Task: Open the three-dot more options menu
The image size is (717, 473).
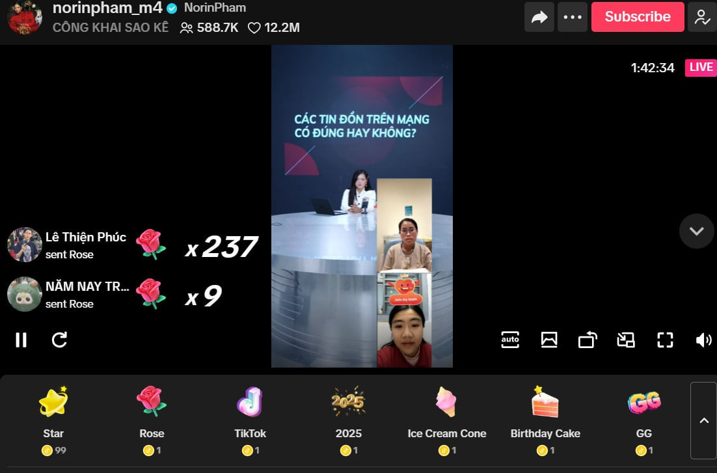Action: coord(573,17)
